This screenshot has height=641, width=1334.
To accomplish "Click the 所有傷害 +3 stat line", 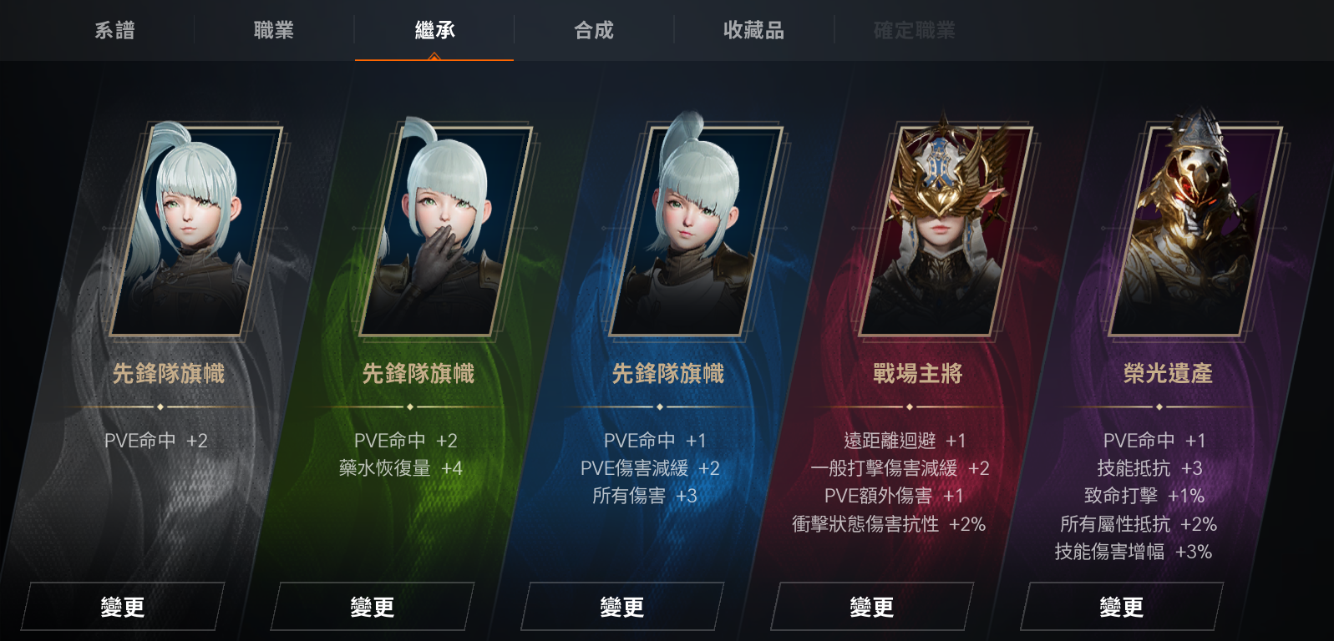I will point(644,496).
